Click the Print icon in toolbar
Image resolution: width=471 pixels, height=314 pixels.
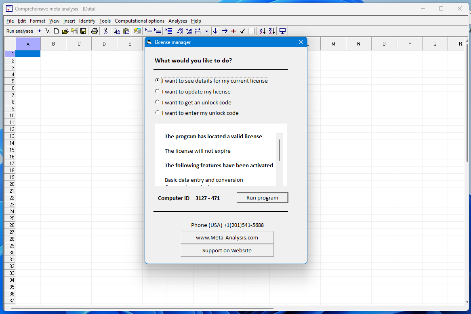[94, 31]
